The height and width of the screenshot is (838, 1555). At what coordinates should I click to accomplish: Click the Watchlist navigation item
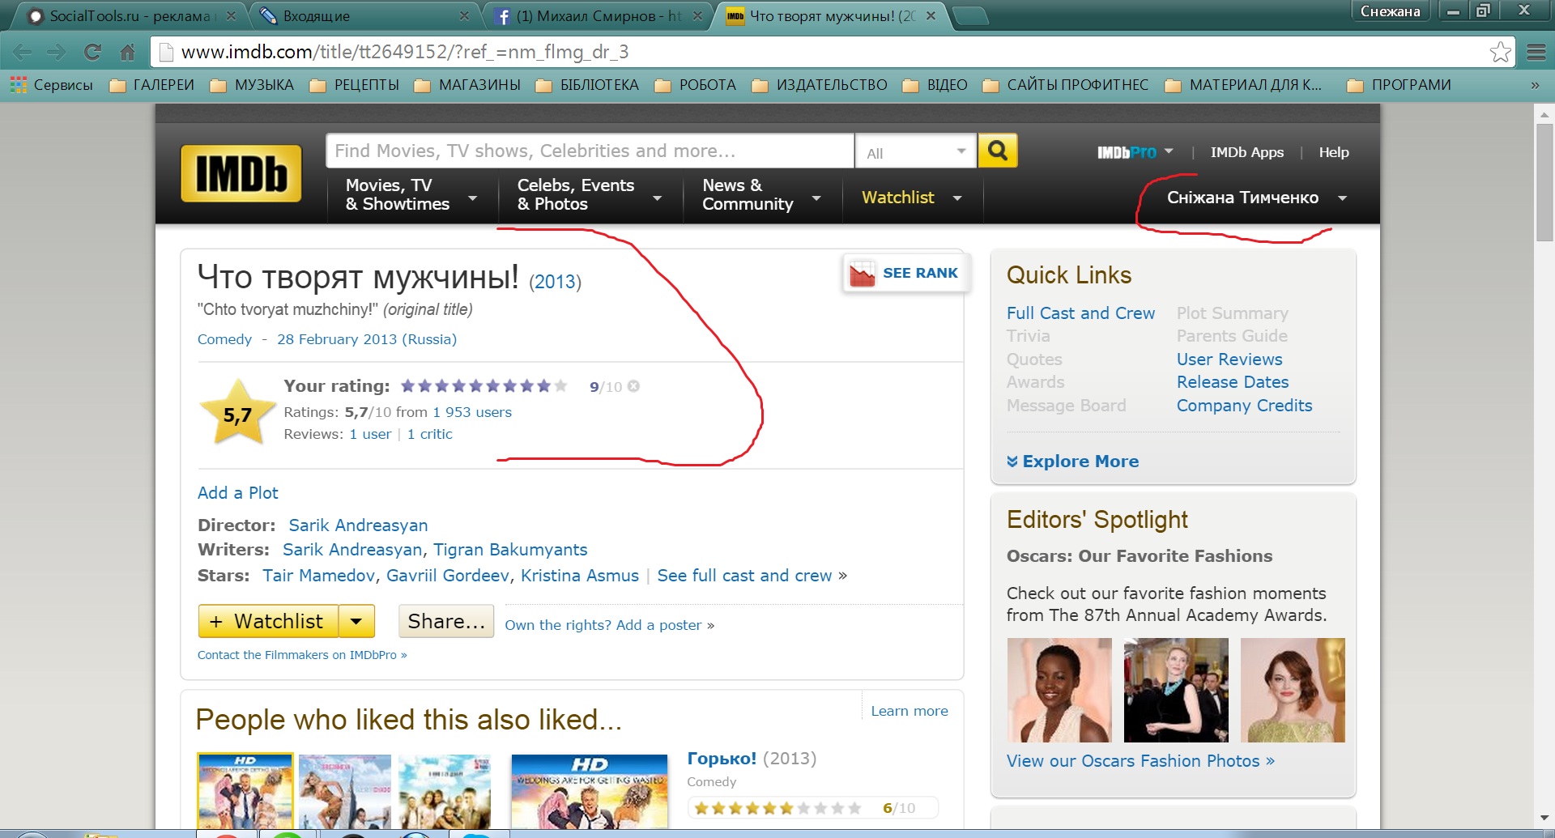897,198
